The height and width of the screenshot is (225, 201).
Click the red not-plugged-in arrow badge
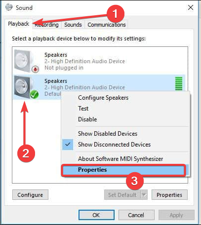35,69
